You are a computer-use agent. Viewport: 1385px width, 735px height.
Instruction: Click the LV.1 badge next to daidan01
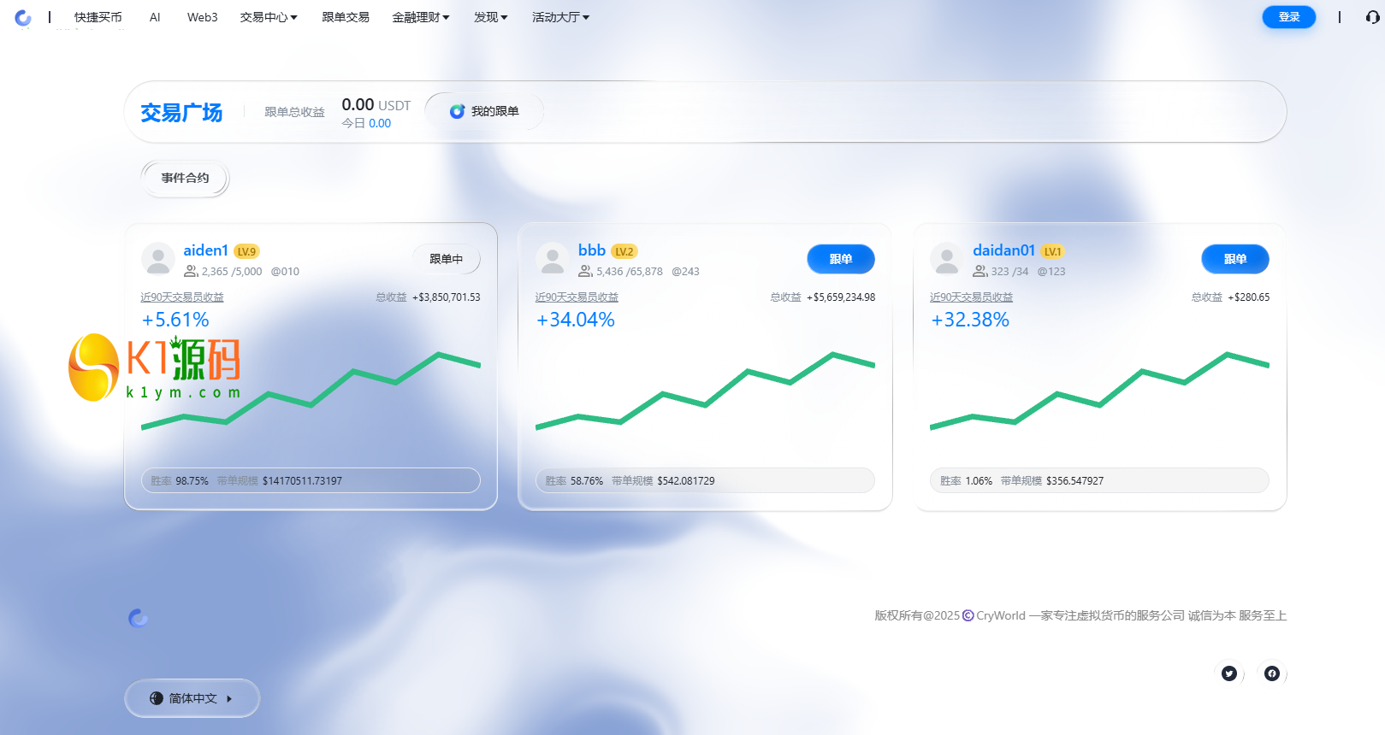point(1052,251)
